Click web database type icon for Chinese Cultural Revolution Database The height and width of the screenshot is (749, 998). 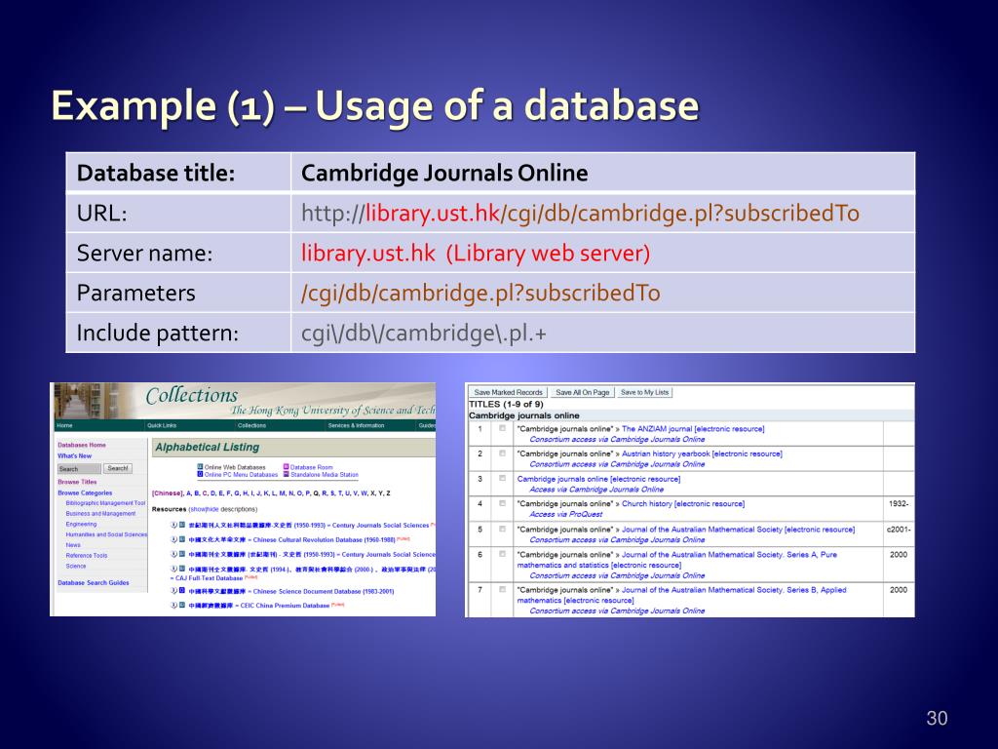coord(182,539)
